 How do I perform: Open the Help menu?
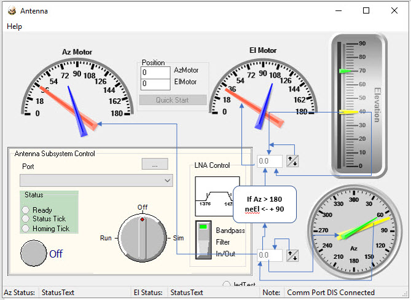coord(14,26)
